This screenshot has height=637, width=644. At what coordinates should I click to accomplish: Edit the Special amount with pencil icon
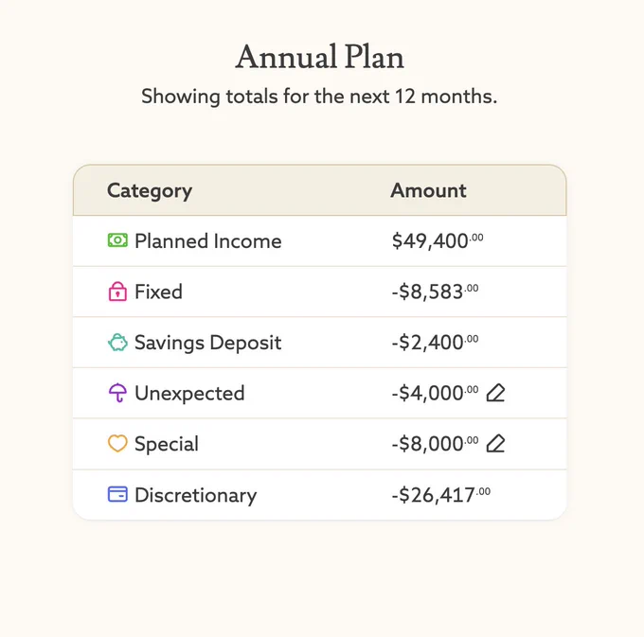coord(495,444)
